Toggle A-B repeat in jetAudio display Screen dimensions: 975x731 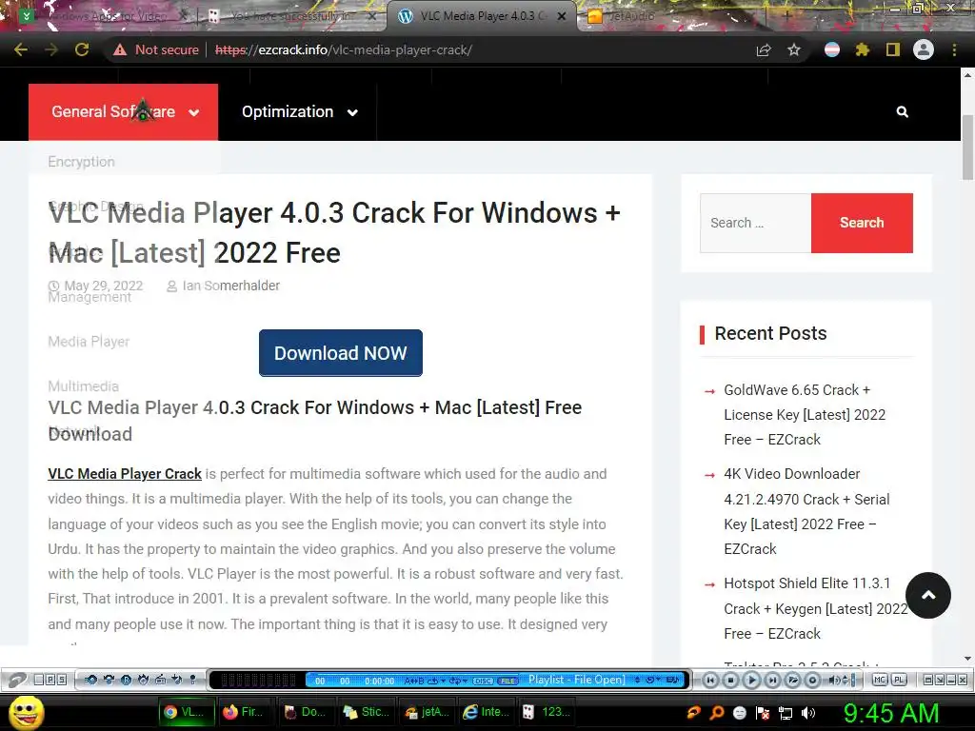coord(413,681)
